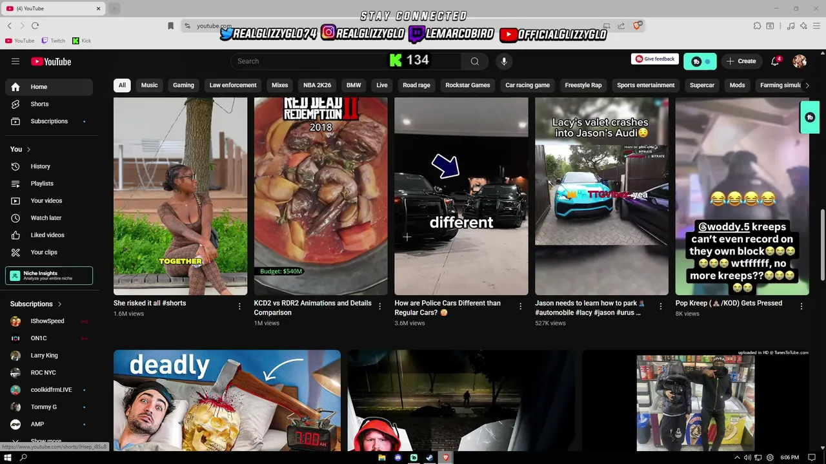Select the All filter chip
Image resolution: width=826 pixels, height=464 pixels.
(x=122, y=85)
